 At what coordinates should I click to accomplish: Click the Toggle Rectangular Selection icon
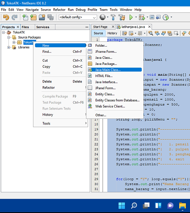176,33
